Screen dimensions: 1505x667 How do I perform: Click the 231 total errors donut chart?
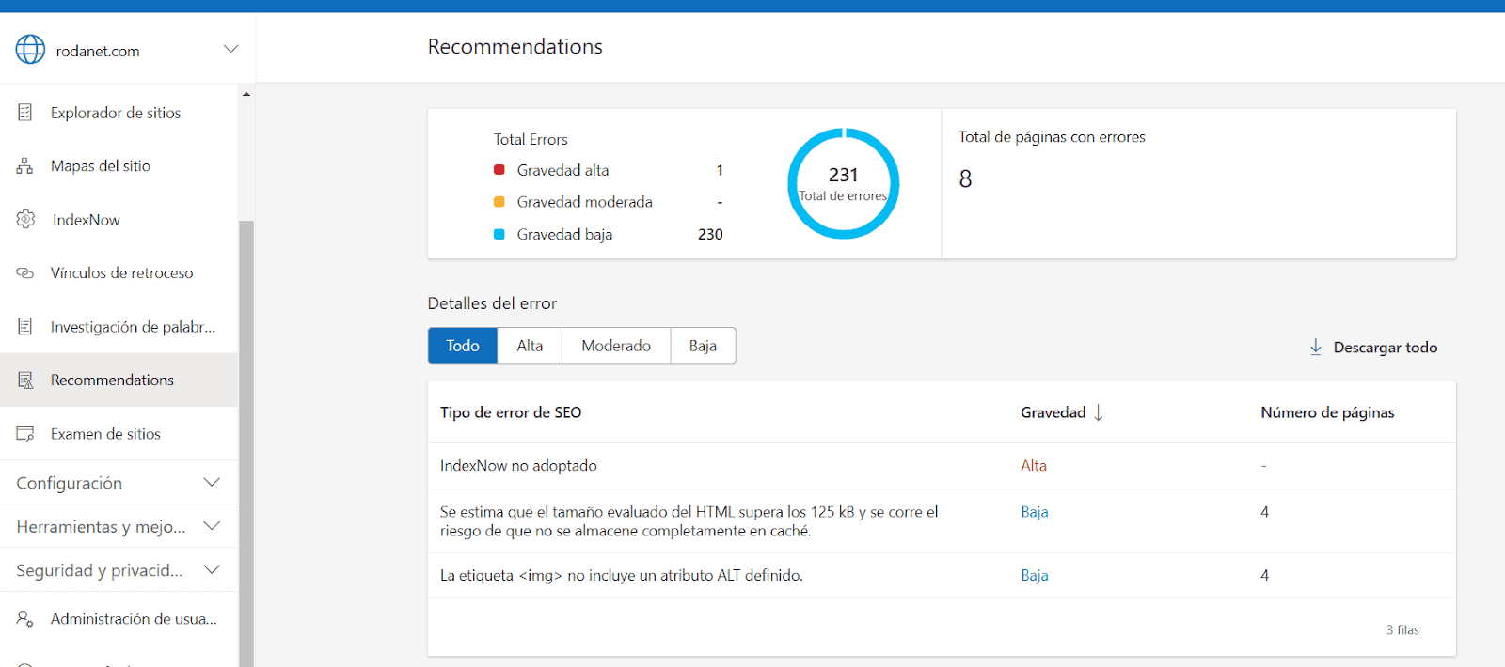844,183
